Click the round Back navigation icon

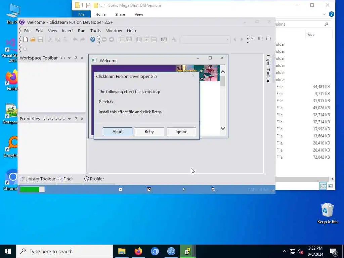(104, 40)
